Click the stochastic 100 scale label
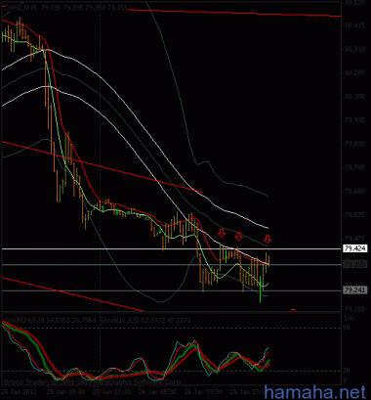The width and height of the screenshot is (371, 400). [x=349, y=318]
